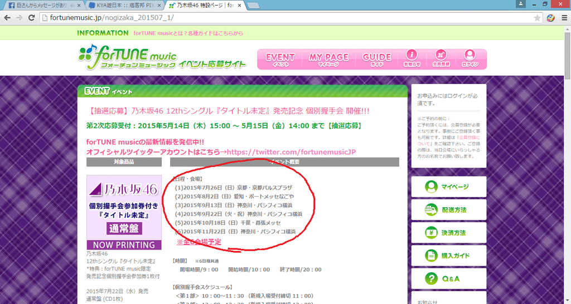This screenshot has width=571, height=304.
Task: Close the Facebook message tab
Action: 79,6
